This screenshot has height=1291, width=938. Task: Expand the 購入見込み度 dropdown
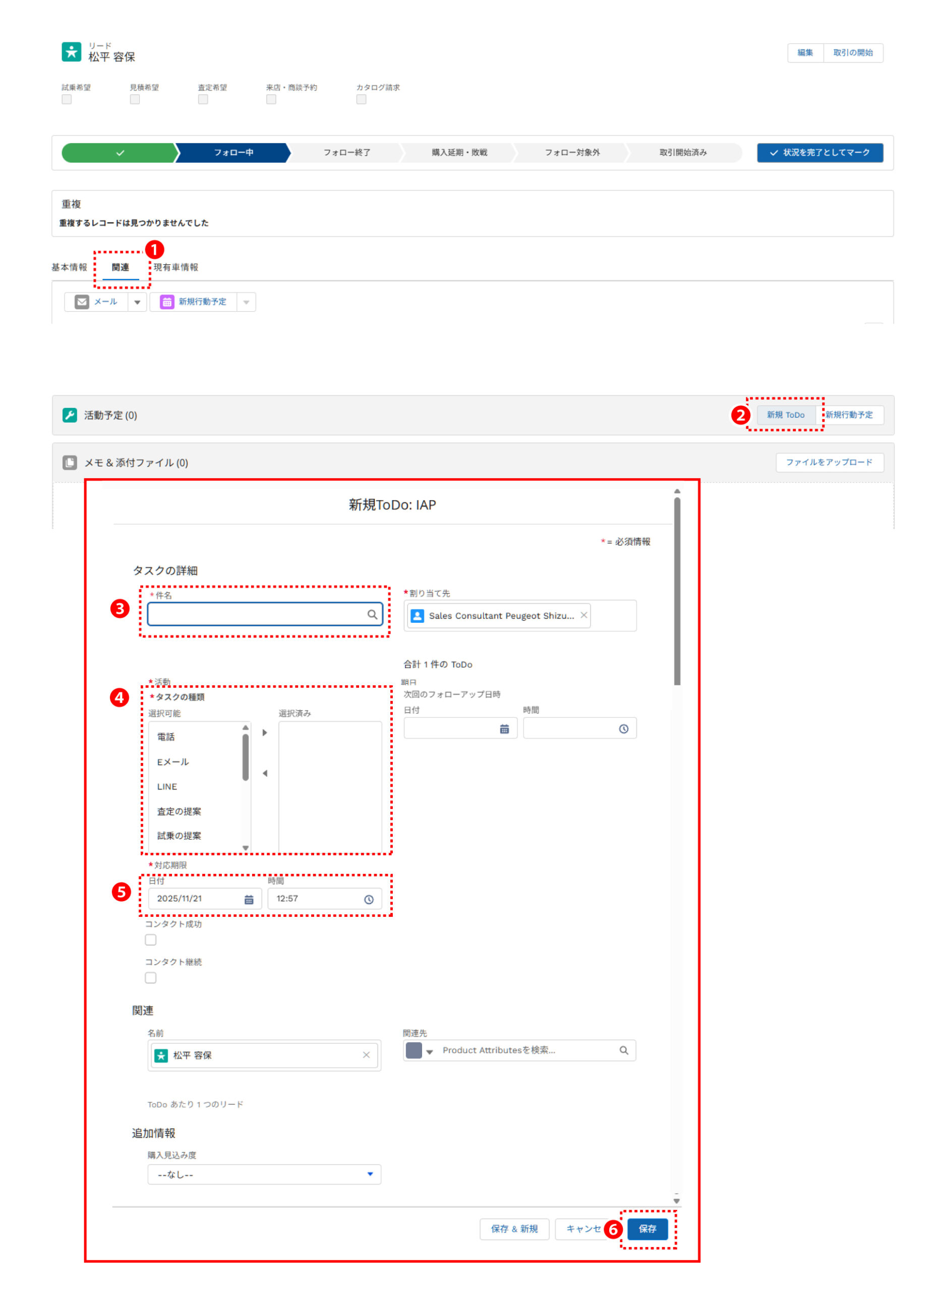click(x=264, y=1175)
